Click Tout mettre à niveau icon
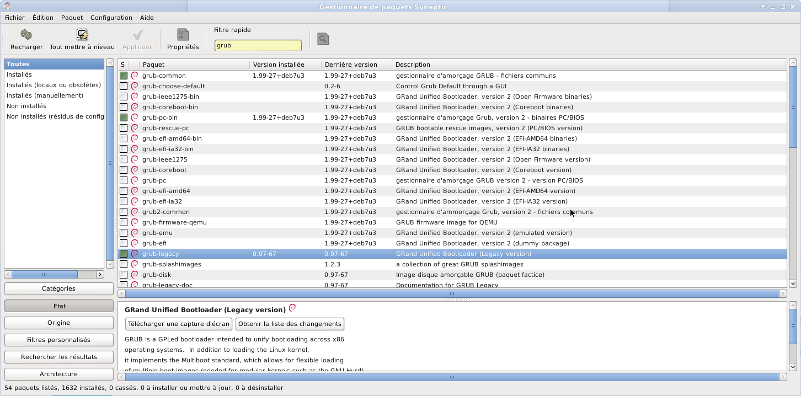Screen dimensions: 801x396 coord(82,35)
